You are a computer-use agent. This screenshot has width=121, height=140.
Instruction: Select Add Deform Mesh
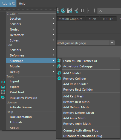(91, 107)
